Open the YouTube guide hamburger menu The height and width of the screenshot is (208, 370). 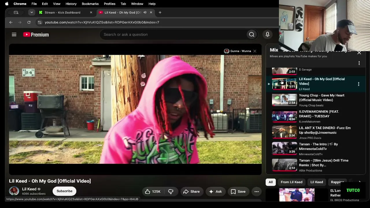coord(14,34)
